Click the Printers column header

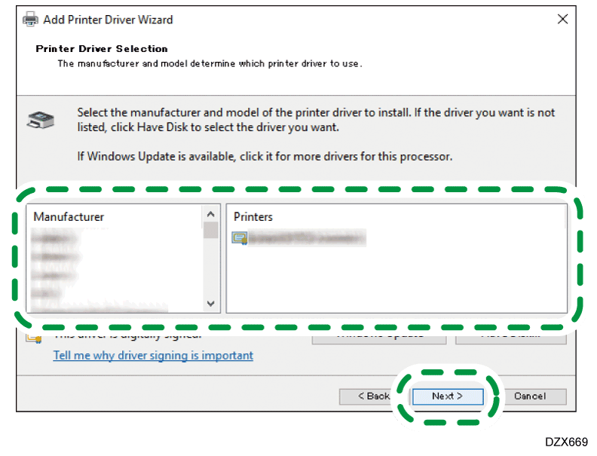click(x=253, y=216)
